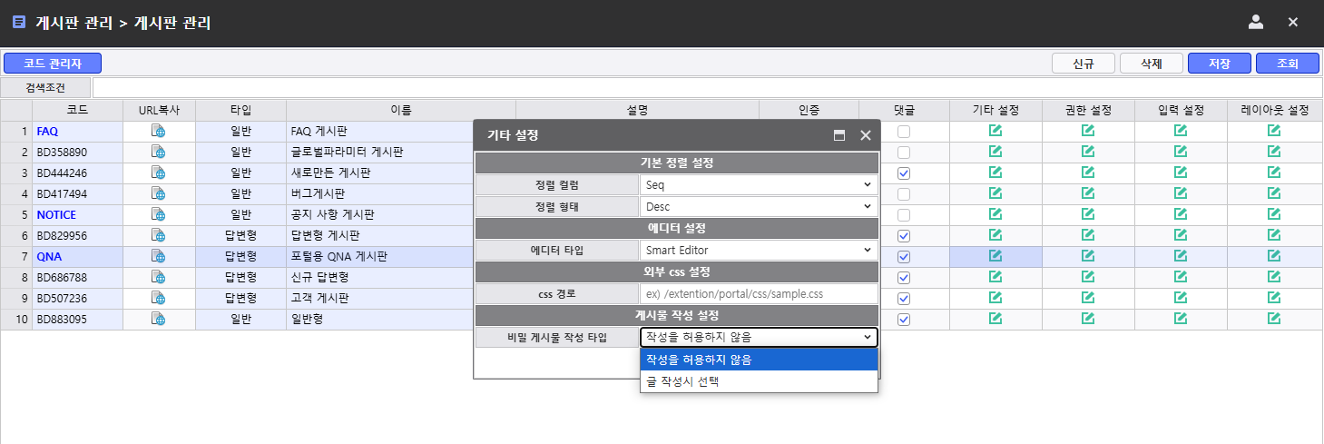Click the css 경로 input field
1324x444 pixels.
[759, 293]
